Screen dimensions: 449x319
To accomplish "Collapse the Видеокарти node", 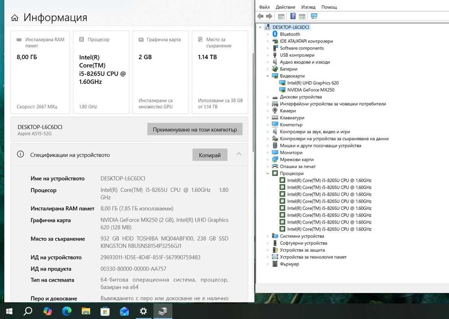I will pos(268,76).
